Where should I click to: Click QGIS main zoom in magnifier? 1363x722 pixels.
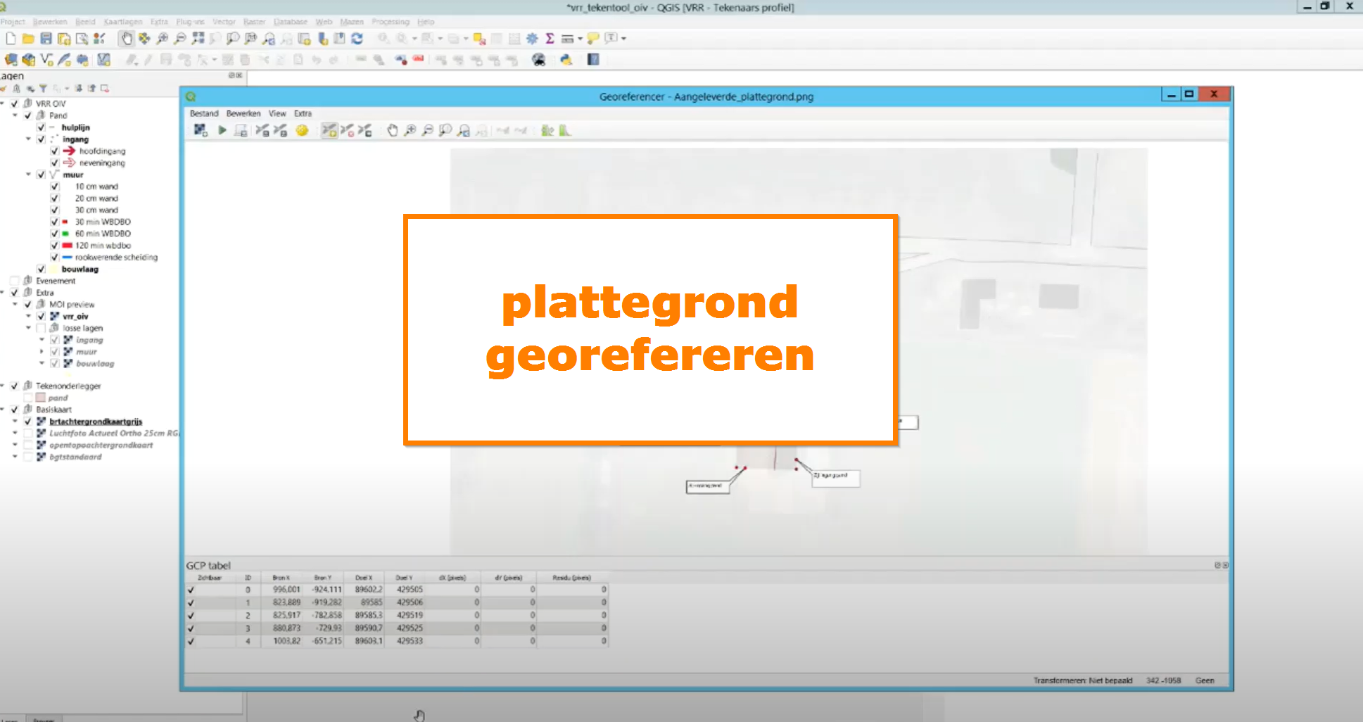(163, 39)
